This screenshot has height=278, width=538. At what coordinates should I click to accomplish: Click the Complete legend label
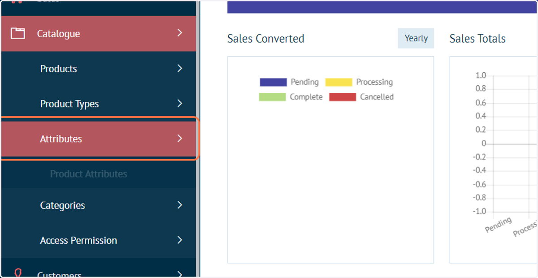pyautogui.click(x=306, y=97)
